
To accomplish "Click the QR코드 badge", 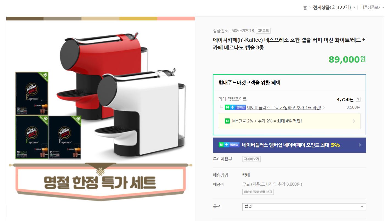I will coord(263,31).
